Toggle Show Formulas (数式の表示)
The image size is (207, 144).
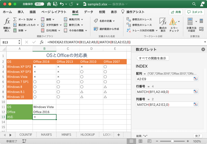(x=163, y=25)
